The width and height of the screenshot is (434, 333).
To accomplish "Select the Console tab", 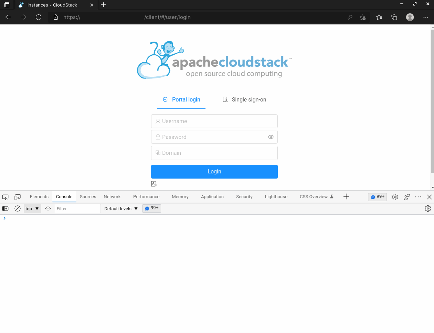I will point(64,197).
